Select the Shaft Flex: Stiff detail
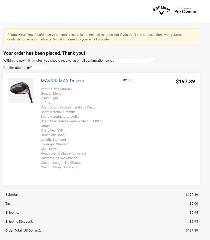This screenshot has height=240, width=210. coord(52,130)
